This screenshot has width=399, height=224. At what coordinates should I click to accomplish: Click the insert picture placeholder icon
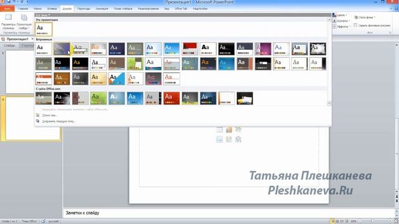[219, 139]
